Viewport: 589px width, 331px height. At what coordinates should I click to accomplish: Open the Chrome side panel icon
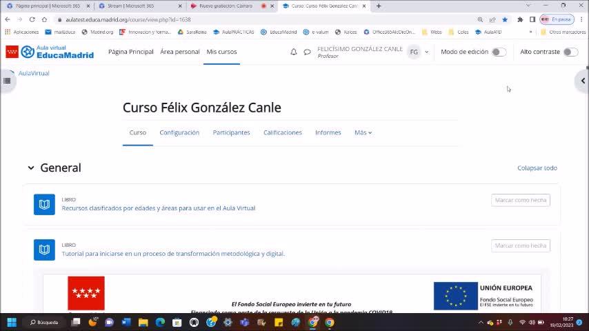532,19
